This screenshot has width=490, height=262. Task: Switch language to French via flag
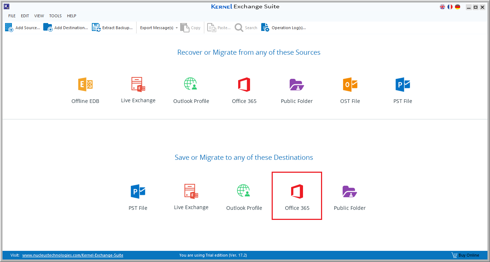click(450, 7)
